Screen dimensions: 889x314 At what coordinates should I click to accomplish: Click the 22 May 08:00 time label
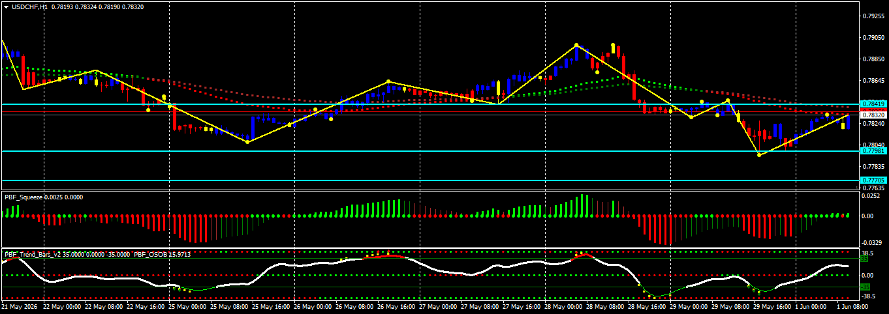[x=104, y=306]
